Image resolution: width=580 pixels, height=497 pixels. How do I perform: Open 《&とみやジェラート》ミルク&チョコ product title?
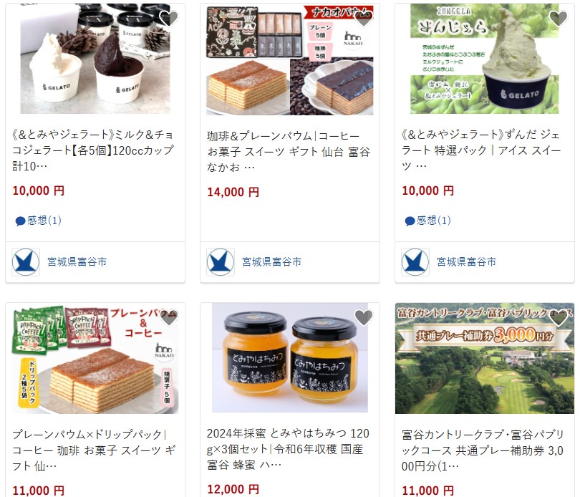pyautogui.click(x=93, y=150)
